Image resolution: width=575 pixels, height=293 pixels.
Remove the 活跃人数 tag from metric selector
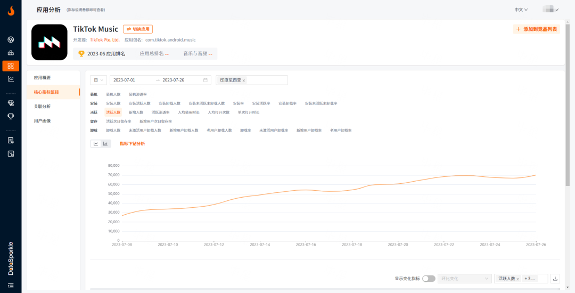click(x=517, y=279)
